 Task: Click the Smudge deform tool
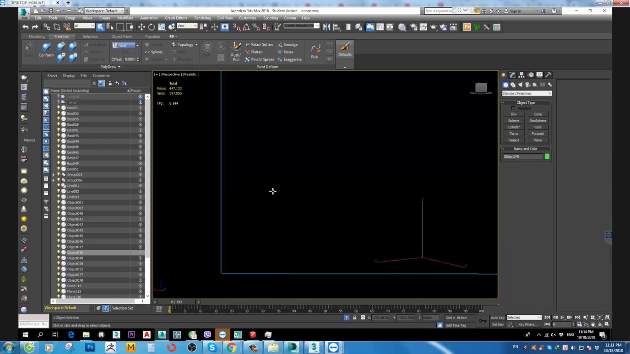(x=287, y=45)
